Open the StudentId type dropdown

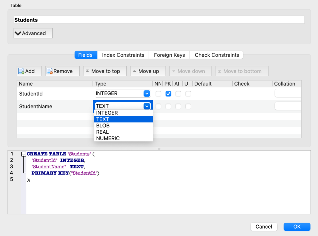(146, 93)
